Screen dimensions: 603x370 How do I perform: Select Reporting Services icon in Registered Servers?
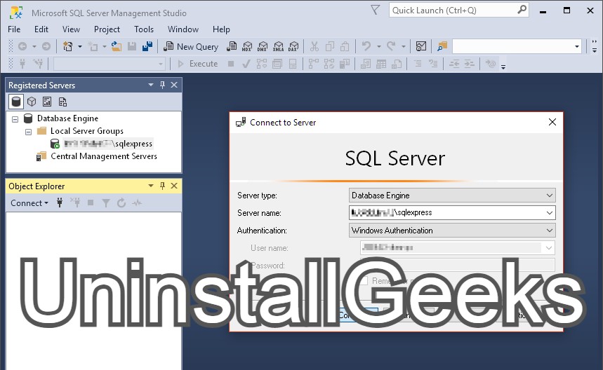point(47,102)
